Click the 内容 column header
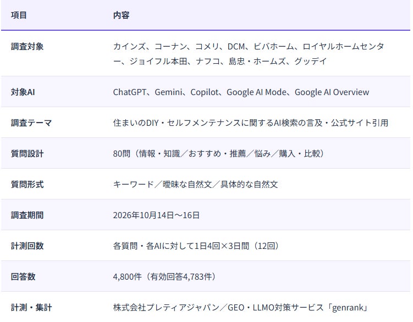Image resolution: width=413 pixels, height=322 pixels. click(x=121, y=15)
